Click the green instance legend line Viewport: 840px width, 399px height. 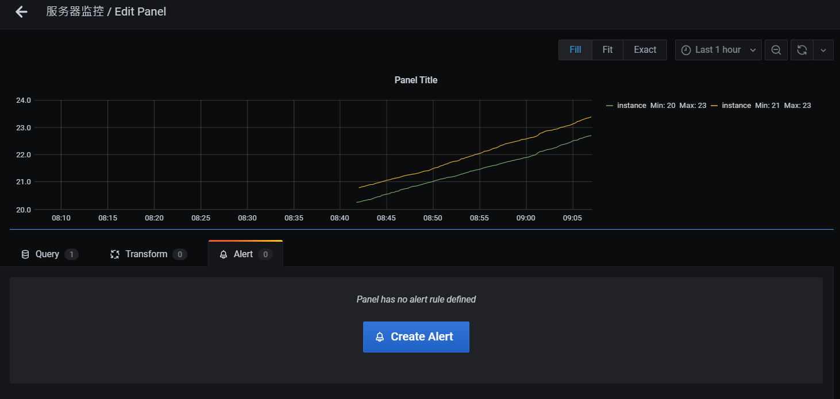point(610,106)
